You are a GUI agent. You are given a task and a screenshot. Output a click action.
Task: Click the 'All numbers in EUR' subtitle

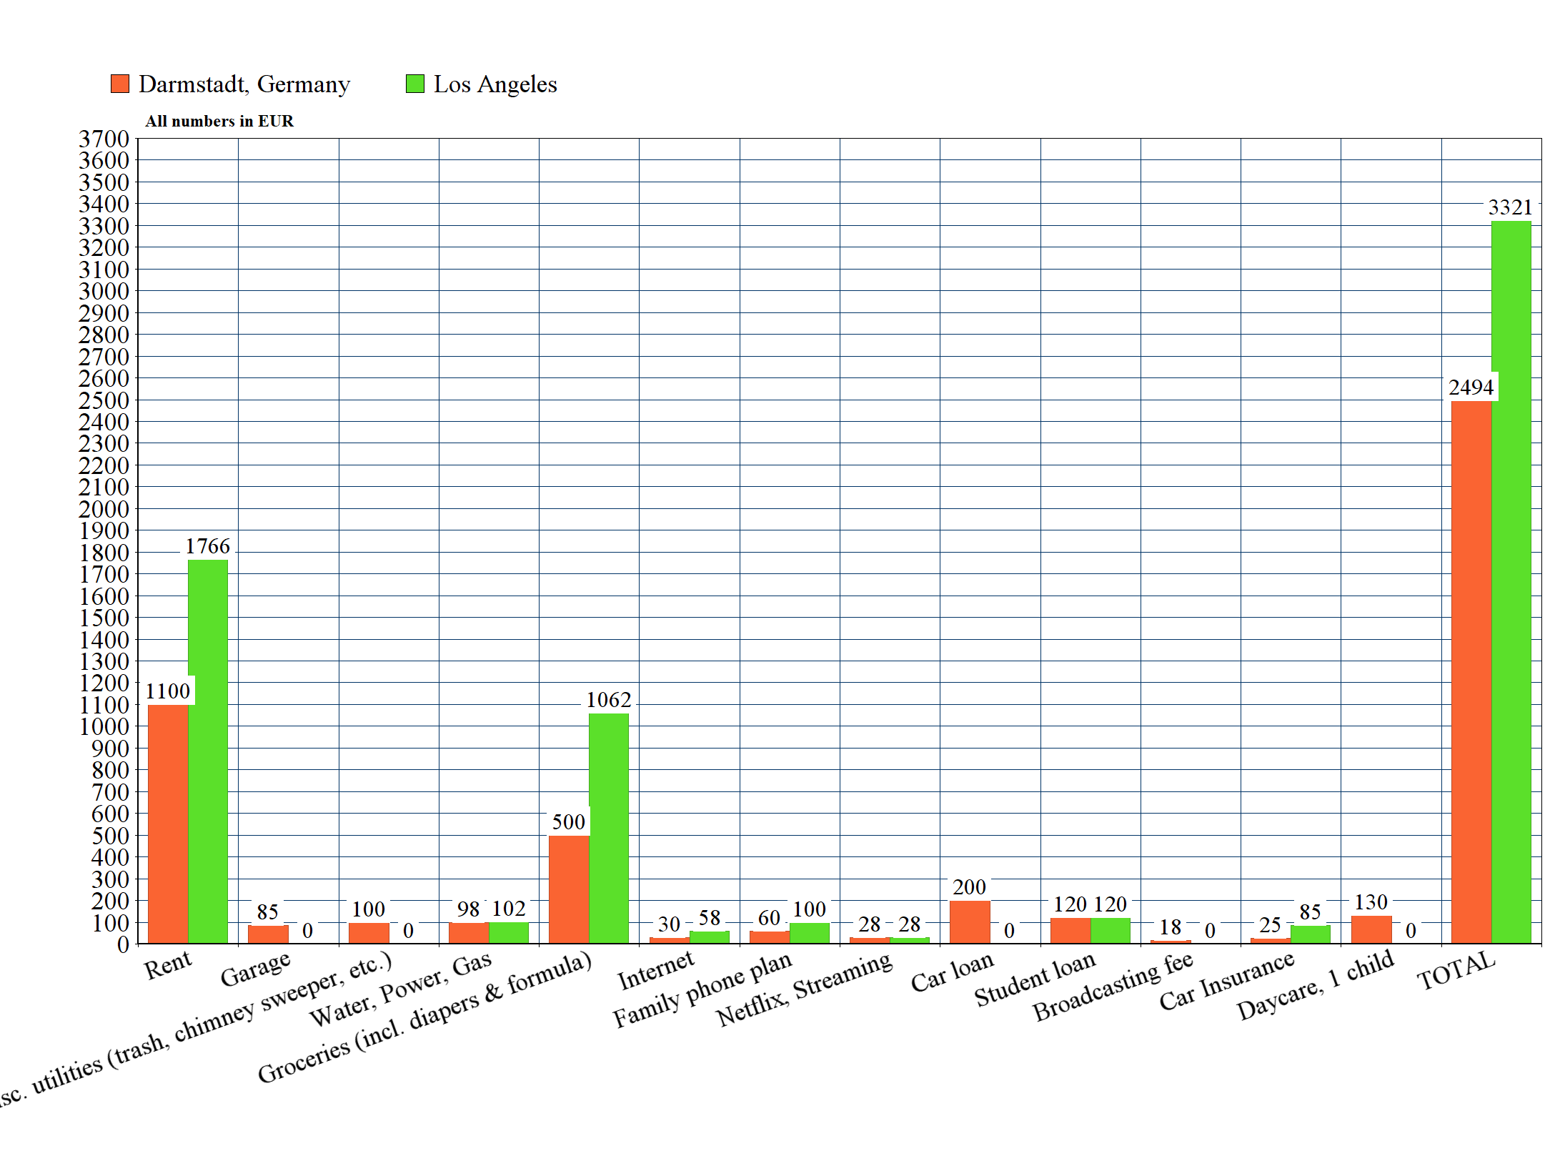coord(219,121)
